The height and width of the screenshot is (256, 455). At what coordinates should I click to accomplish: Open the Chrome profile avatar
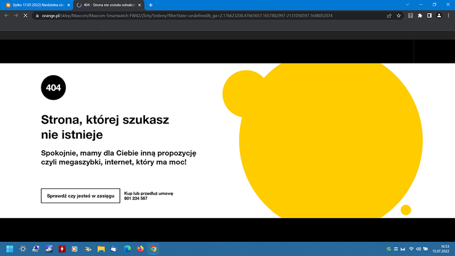tap(439, 15)
